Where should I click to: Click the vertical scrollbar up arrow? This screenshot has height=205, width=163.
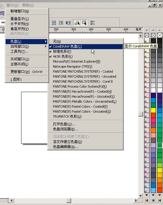pyautogui.click(x=141, y=35)
